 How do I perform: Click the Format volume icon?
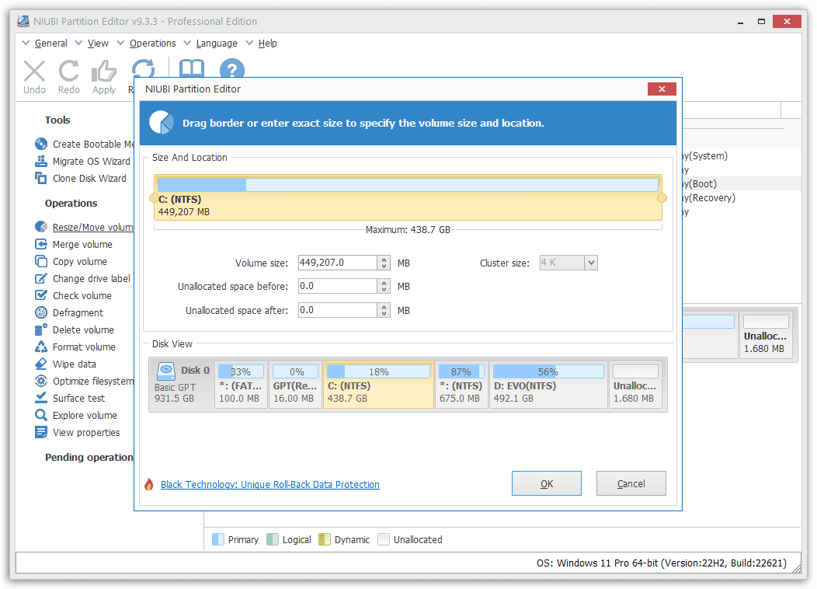pyautogui.click(x=41, y=347)
